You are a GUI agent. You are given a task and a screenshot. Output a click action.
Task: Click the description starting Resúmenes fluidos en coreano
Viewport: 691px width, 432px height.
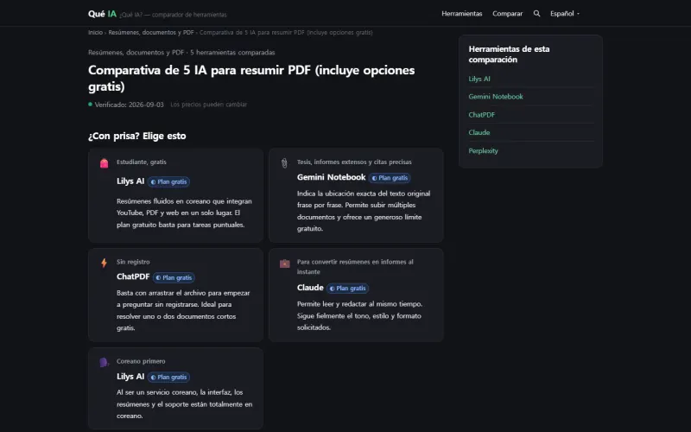[x=184, y=213]
